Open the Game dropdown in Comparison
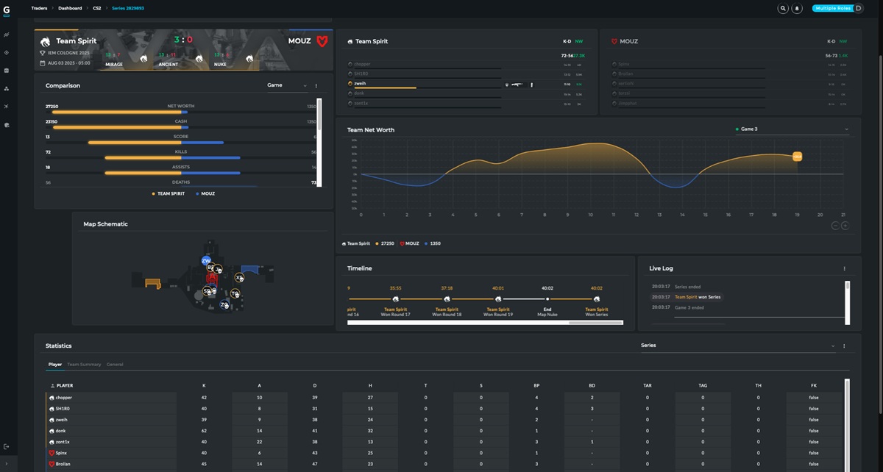The height and width of the screenshot is (472, 883). click(x=287, y=85)
